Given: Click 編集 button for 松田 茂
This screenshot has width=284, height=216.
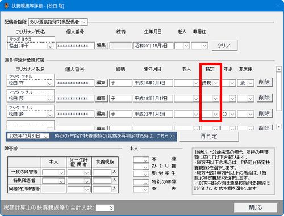Looking at the screenshot, I should click(x=101, y=98).
